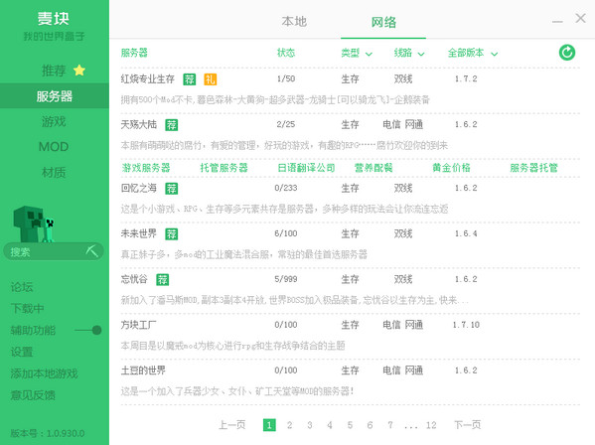Go to page 6
Image resolution: width=595 pixels, height=445 pixels.
tap(370, 425)
